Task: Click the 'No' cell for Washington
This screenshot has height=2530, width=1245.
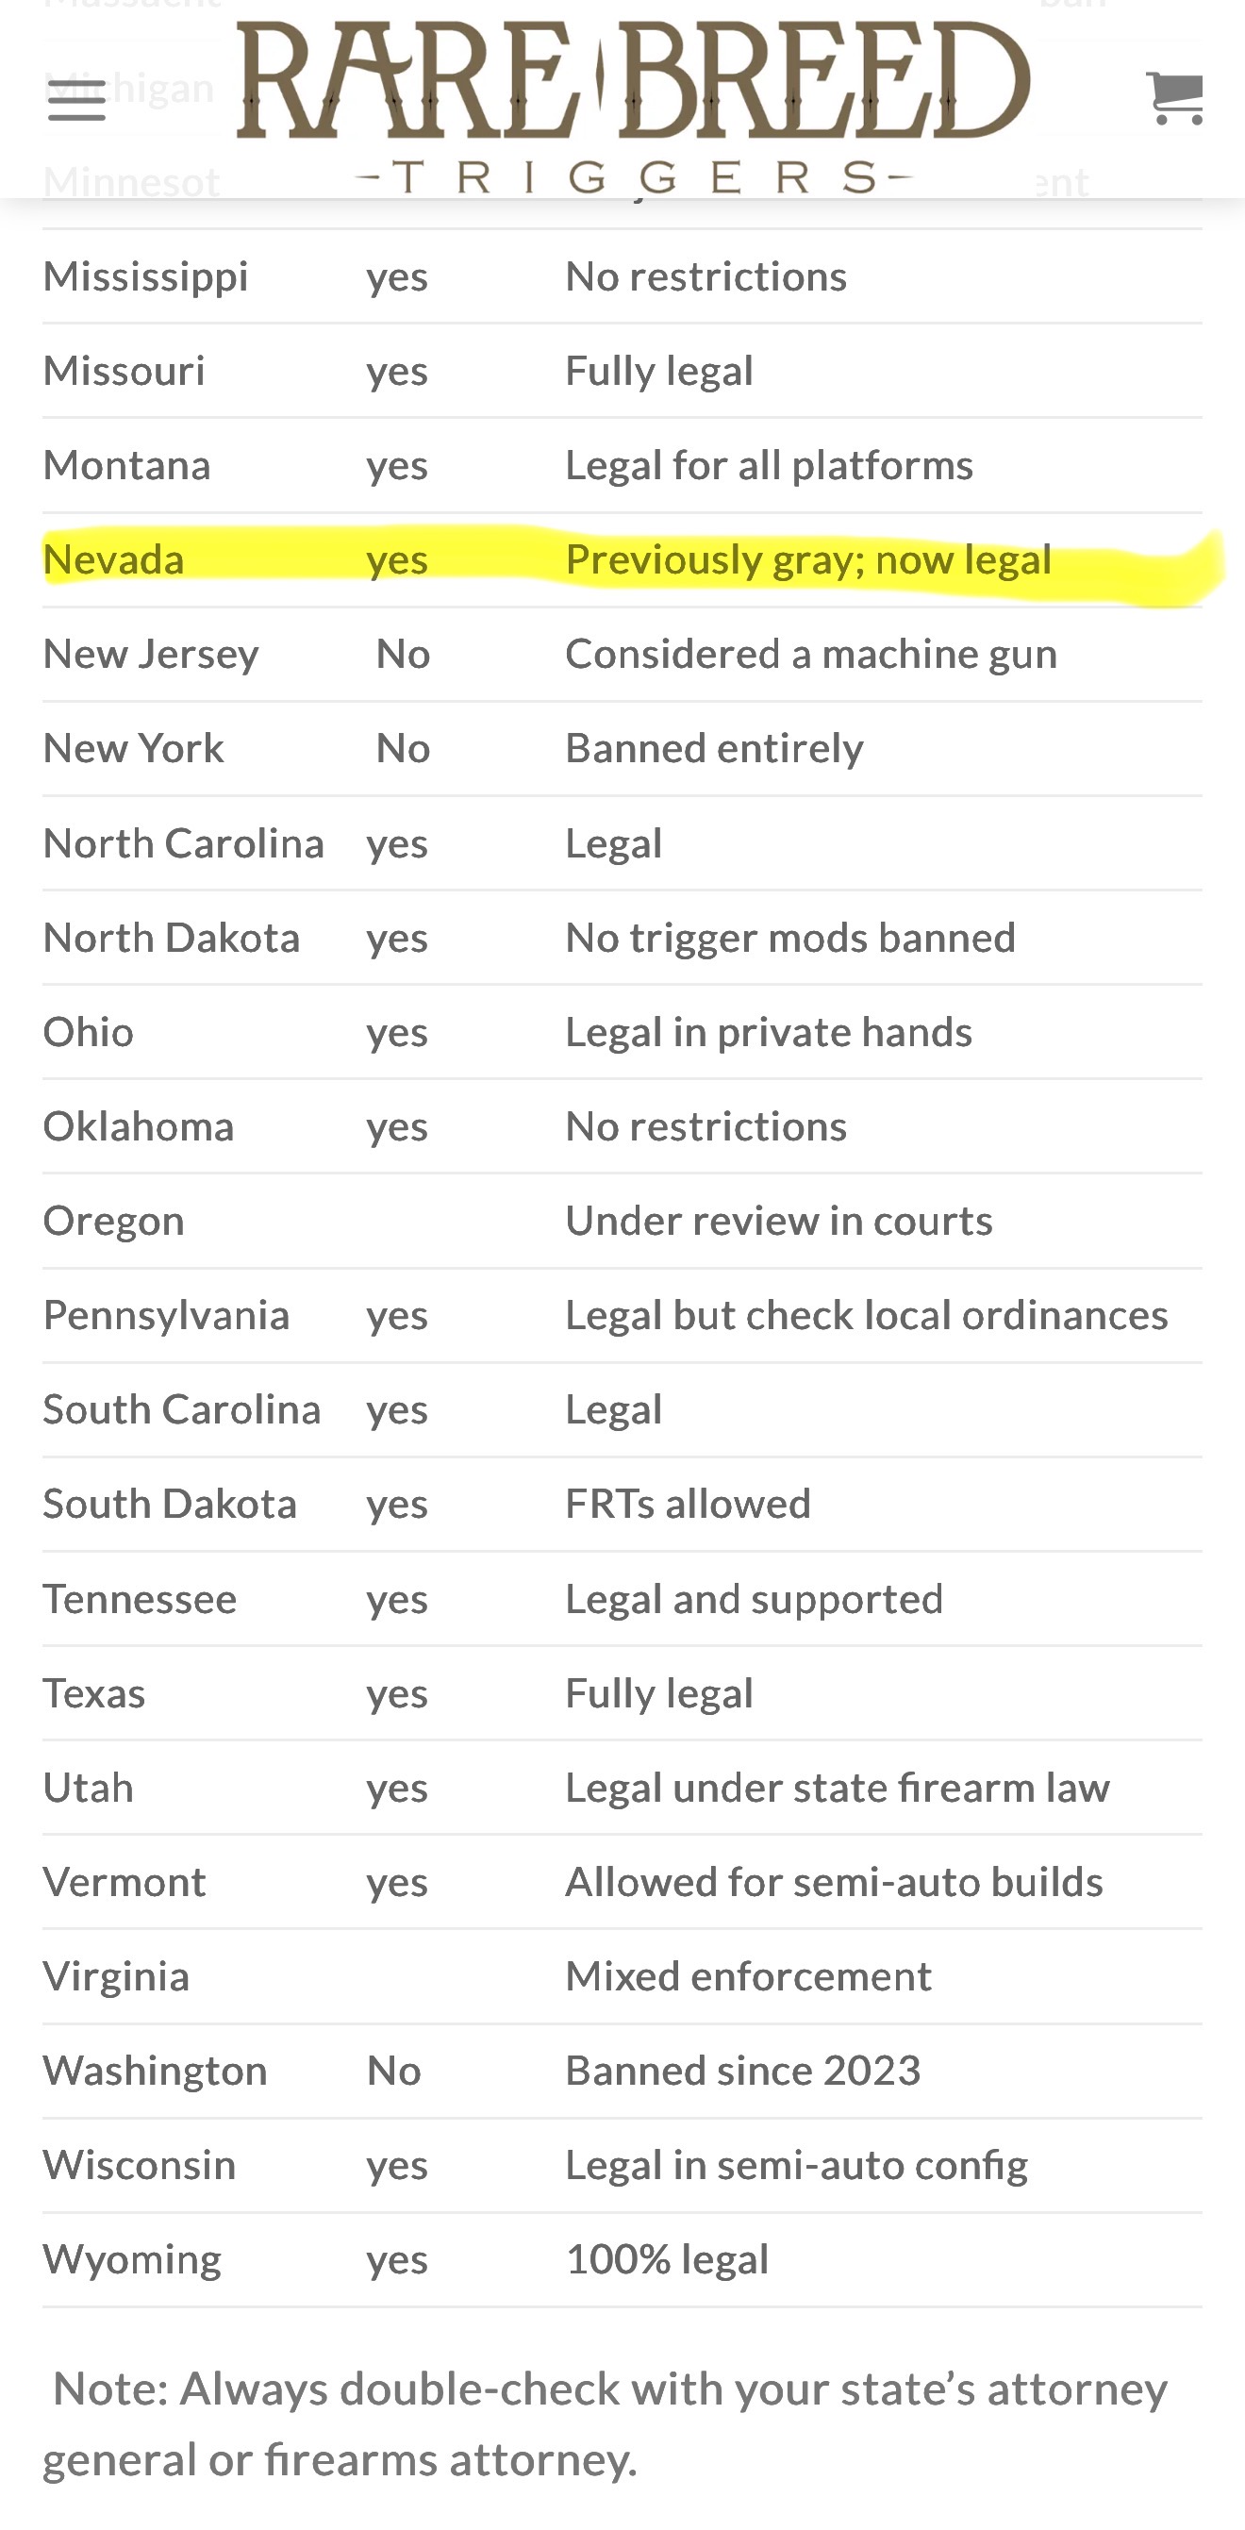Action: 392,2071
